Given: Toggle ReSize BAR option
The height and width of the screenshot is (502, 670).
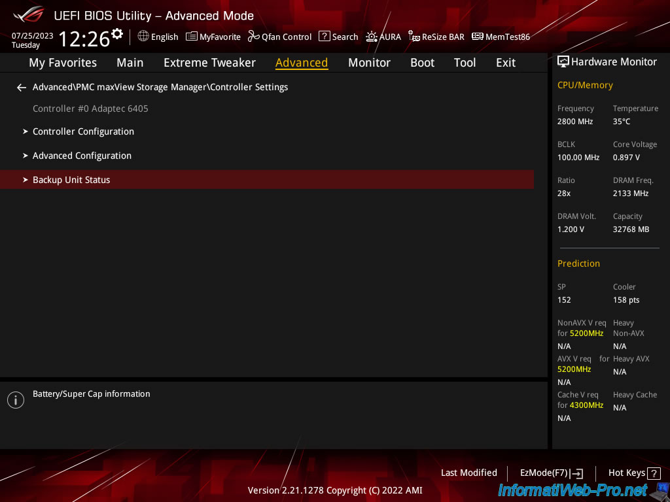Looking at the screenshot, I should point(443,37).
